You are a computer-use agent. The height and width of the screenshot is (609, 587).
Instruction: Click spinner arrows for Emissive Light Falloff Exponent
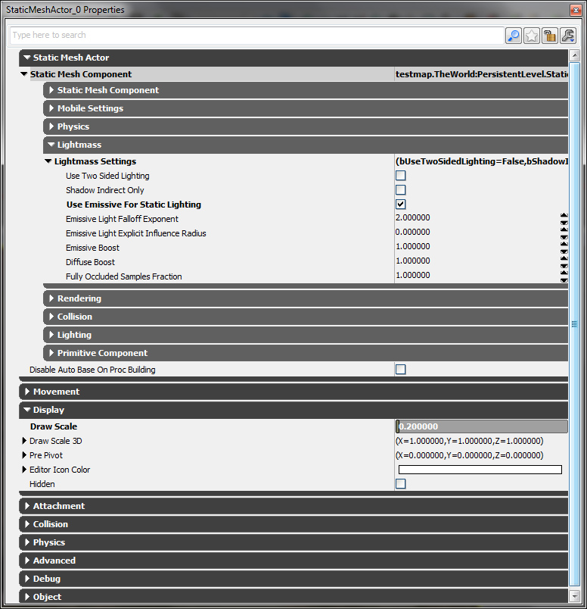coord(564,219)
